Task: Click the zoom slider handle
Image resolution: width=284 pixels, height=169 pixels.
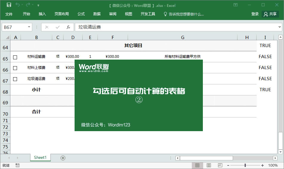Action: tap(245, 165)
